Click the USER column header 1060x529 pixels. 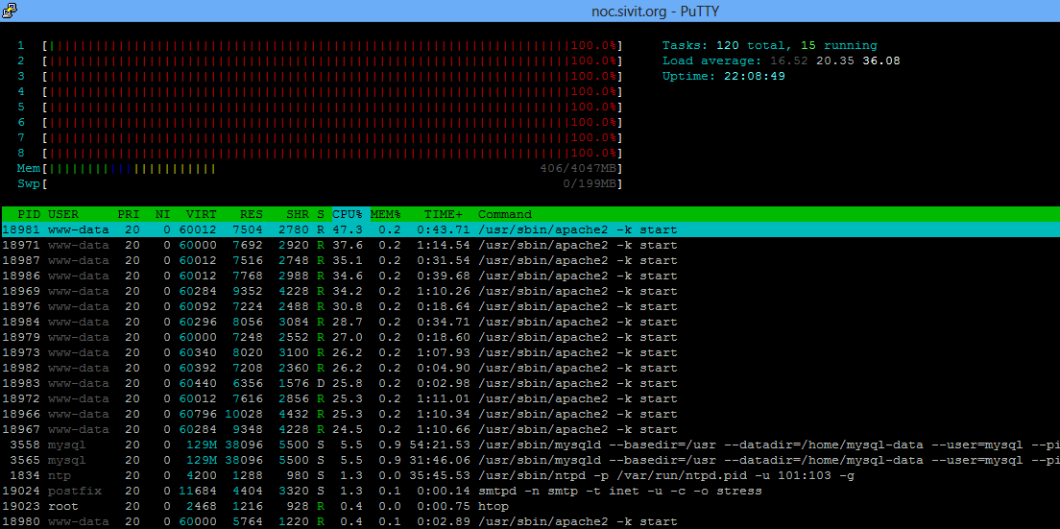63,214
